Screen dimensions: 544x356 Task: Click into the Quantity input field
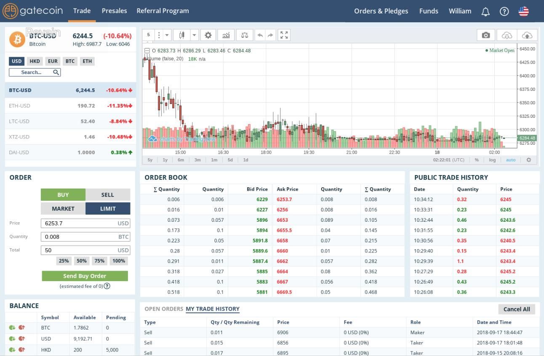tap(85, 237)
